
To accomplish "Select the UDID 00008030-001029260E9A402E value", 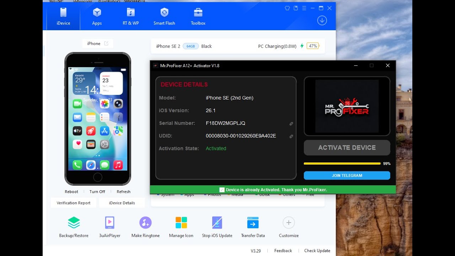I will tap(241, 136).
